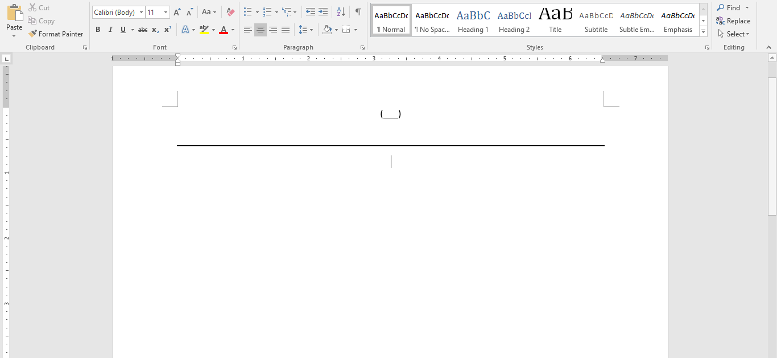Click Increase Indent
Screen dimensions: 777x358
coord(323,12)
